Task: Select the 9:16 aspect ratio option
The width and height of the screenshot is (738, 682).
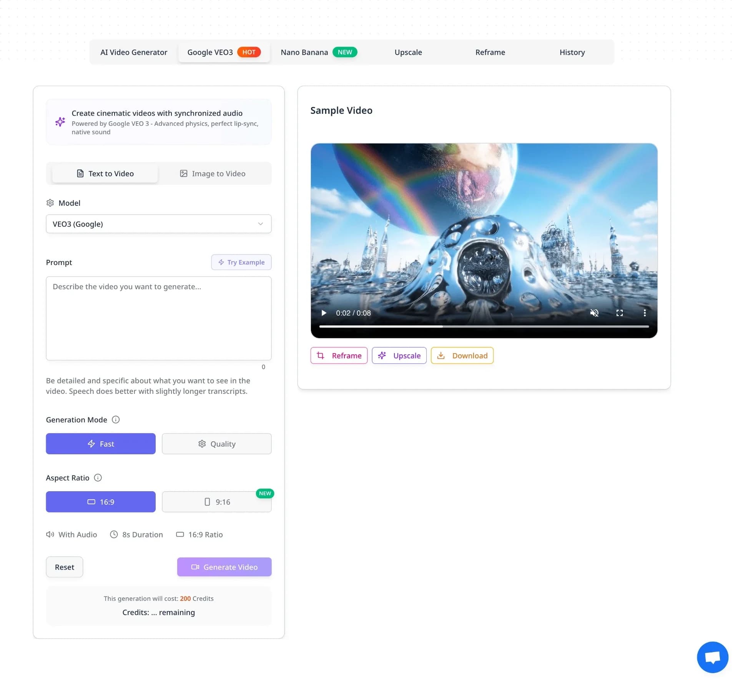Action: point(217,502)
